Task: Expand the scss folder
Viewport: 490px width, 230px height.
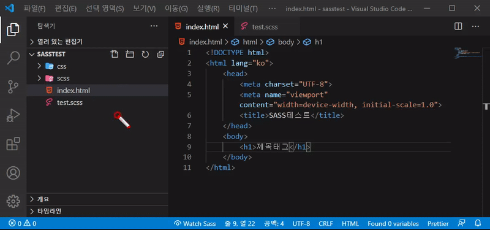Action: (x=39, y=78)
